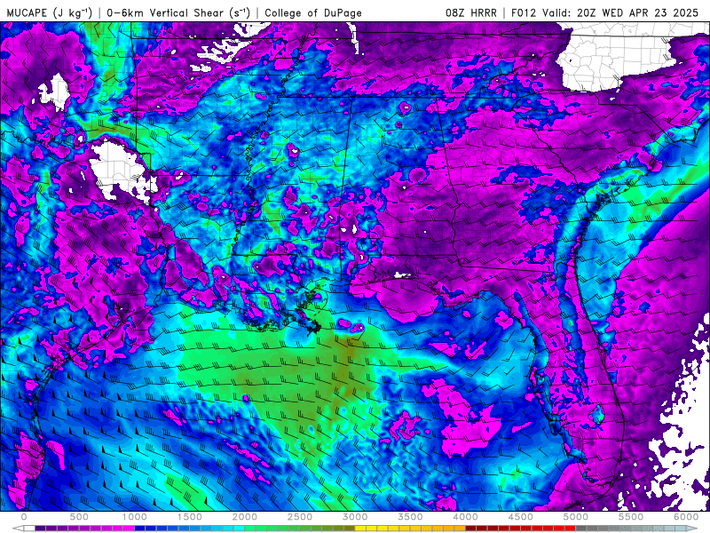Click the 3500 label on the color scale
The height and width of the screenshot is (533, 710).
[x=411, y=517]
